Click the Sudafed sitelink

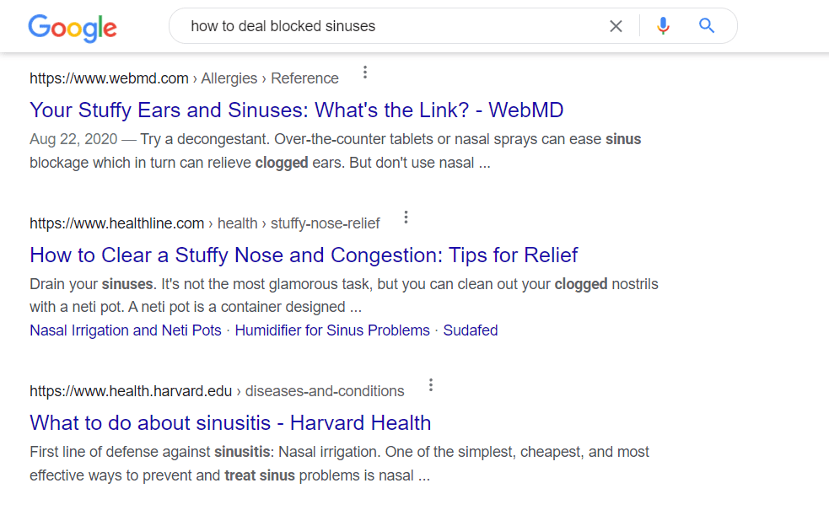(470, 330)
